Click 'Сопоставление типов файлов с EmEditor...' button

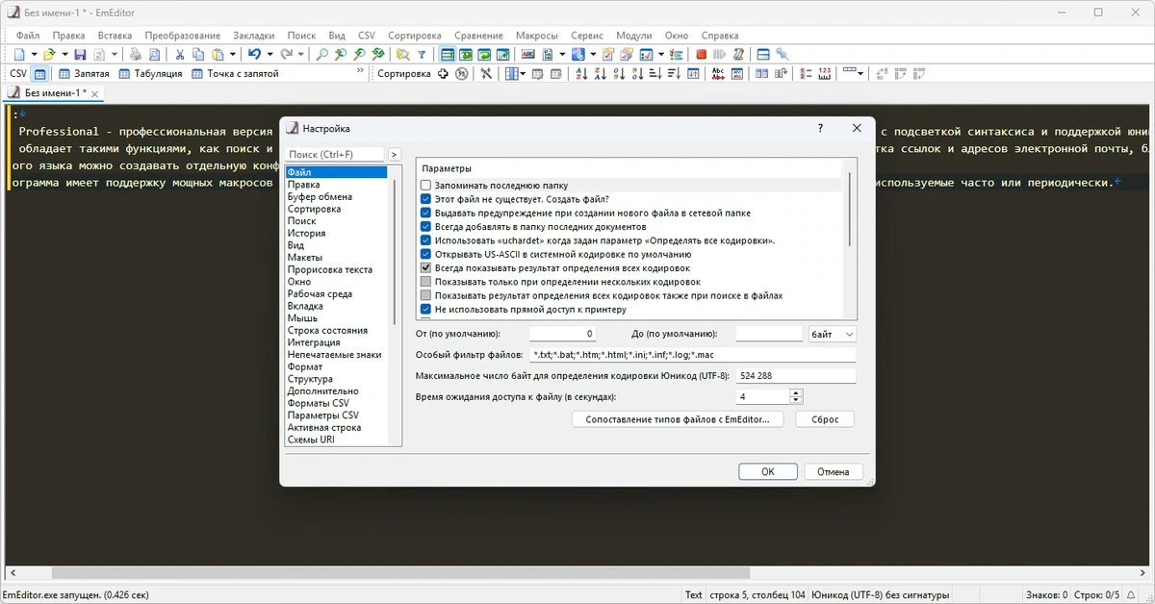tap(678, 419)
